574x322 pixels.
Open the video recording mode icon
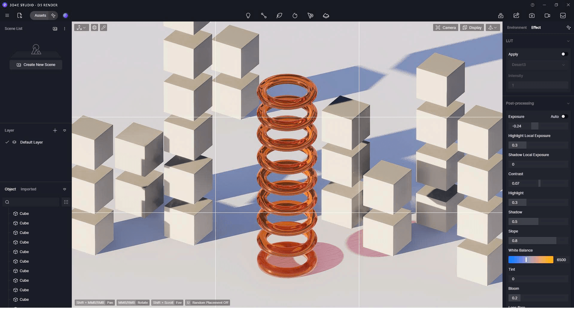click(x=547, y=16)
